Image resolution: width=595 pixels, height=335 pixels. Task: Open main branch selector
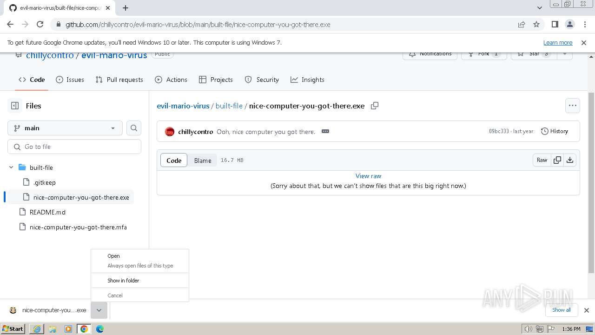[65, 128]
